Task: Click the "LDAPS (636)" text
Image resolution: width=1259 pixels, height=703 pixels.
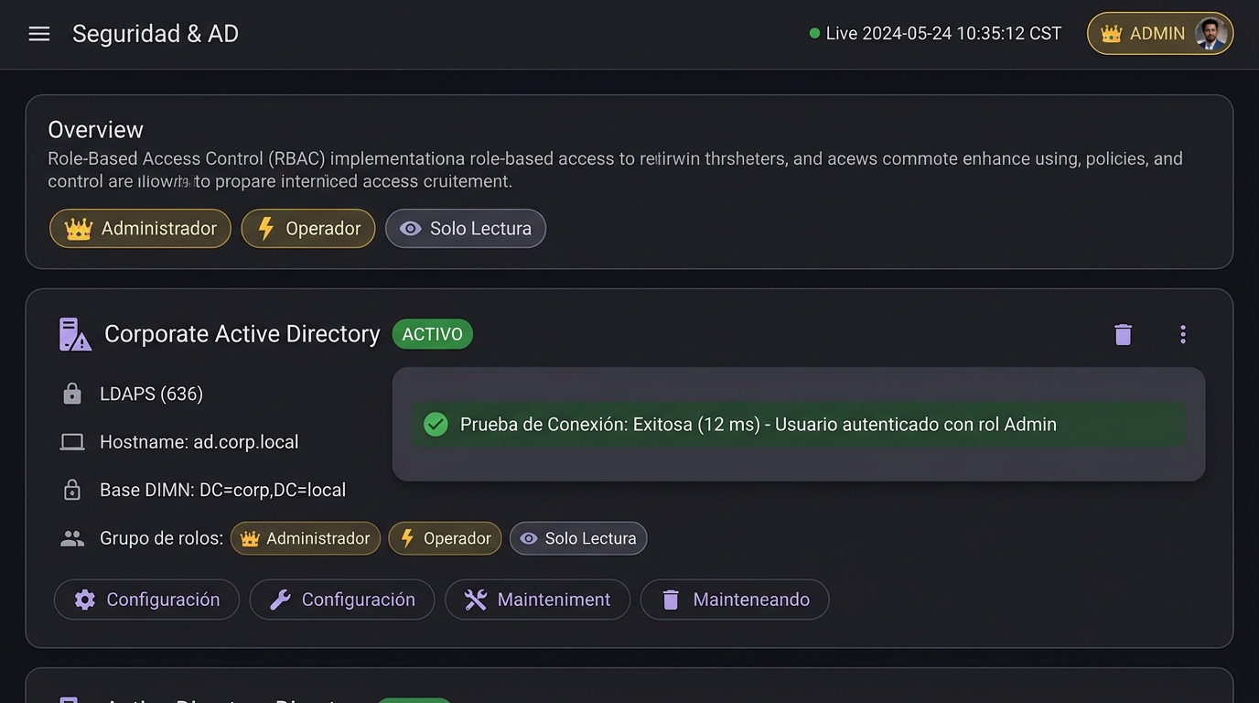Action: click(x=152, y=394)
